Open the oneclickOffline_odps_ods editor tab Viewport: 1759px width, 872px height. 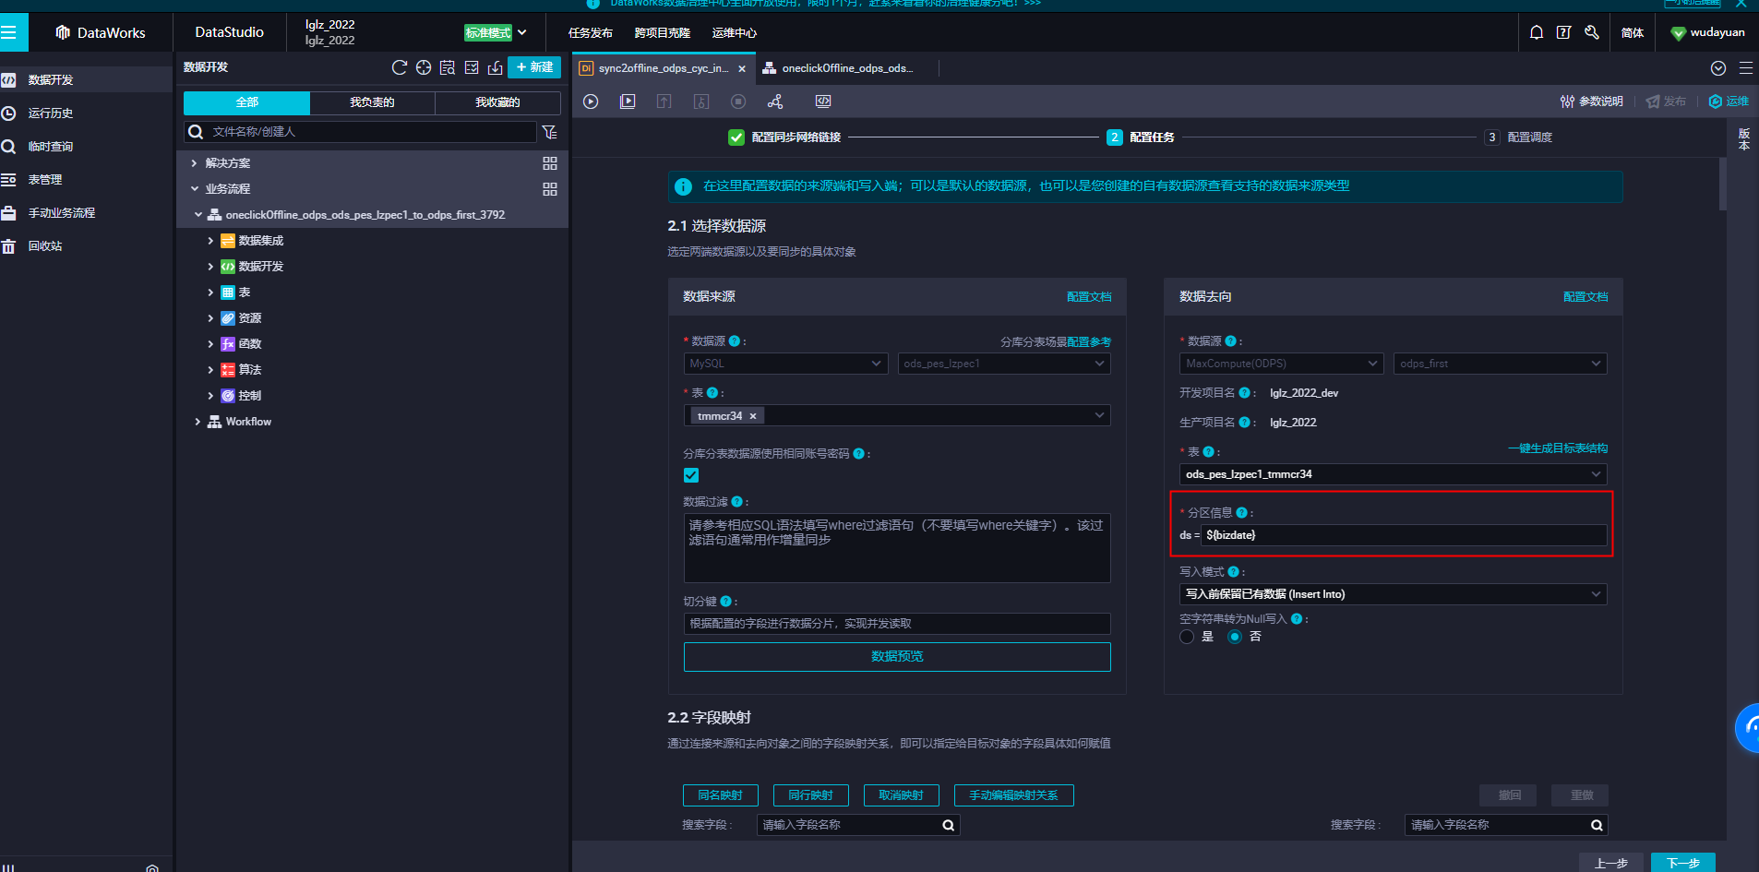[846, 68]
